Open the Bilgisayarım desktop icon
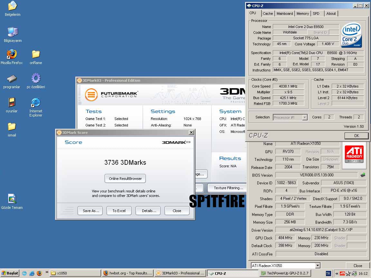The image size is (371, 278). click(13, 35)
